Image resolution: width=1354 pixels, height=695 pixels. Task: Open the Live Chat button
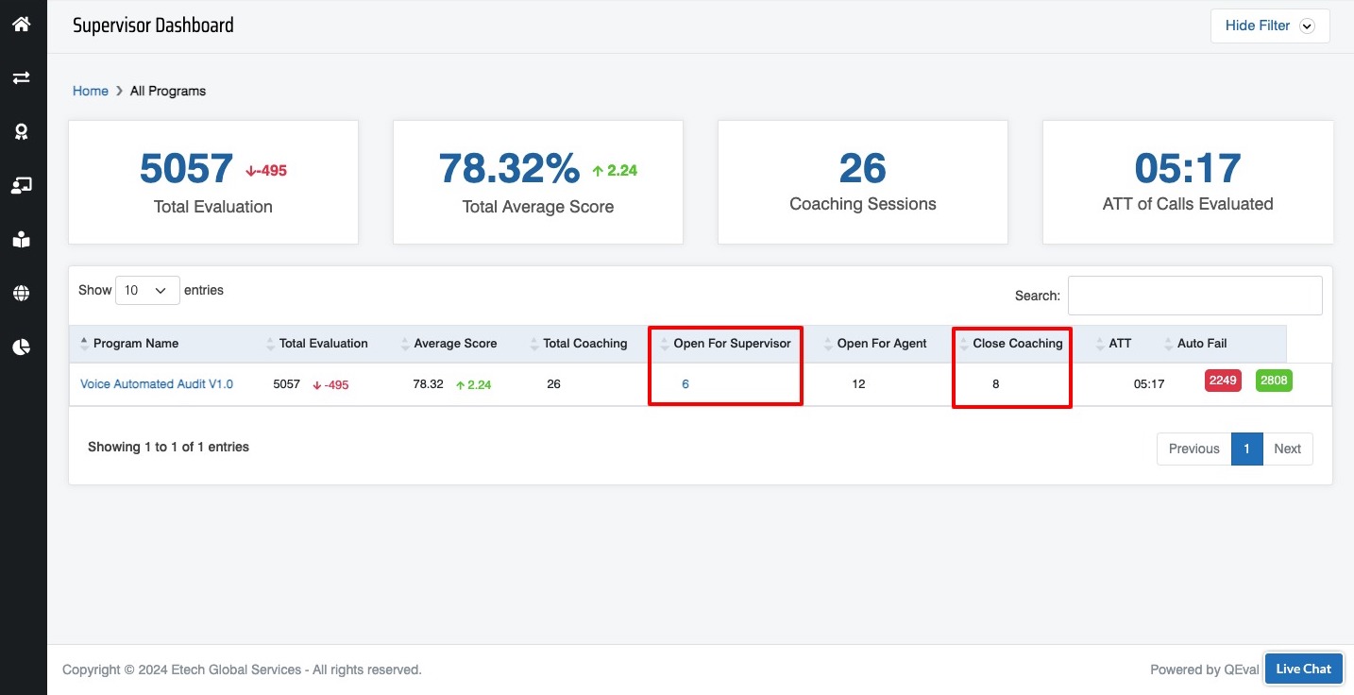pos(1303,669)
